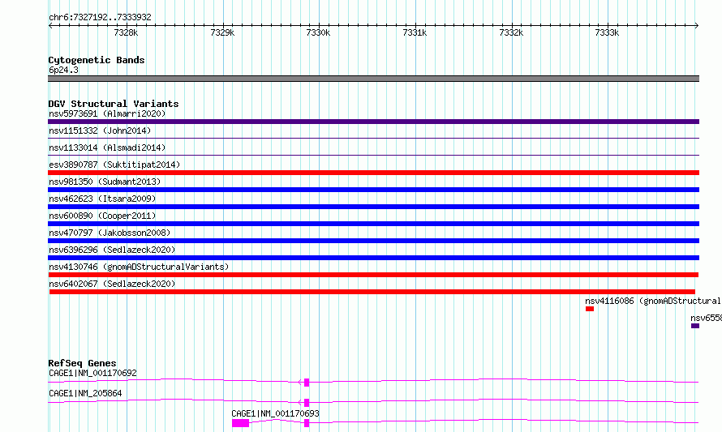Select the nsv470797 (Jakobsson2008) label
Image resolution: width=722 pixels, height=432 pixels.
(110, 233)
